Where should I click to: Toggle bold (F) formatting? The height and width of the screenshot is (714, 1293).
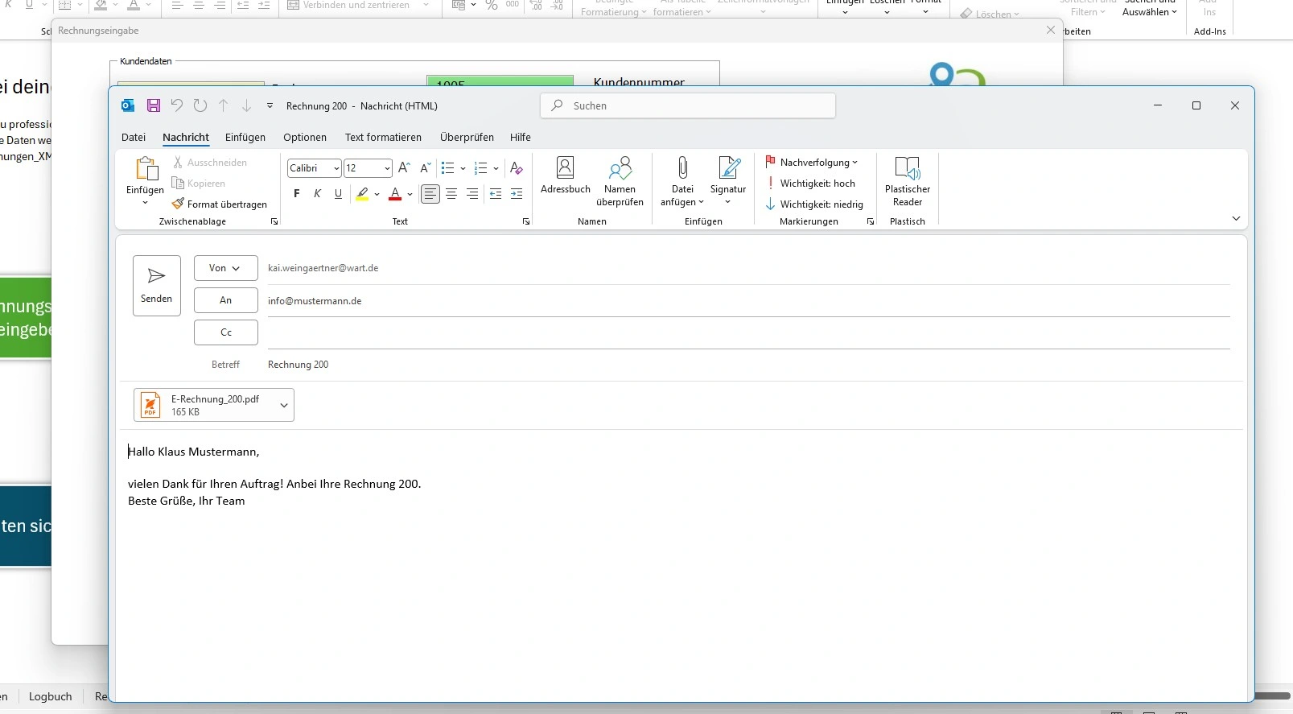point(297,194)
